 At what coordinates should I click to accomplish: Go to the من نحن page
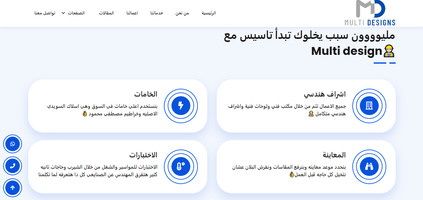(182, 13)
